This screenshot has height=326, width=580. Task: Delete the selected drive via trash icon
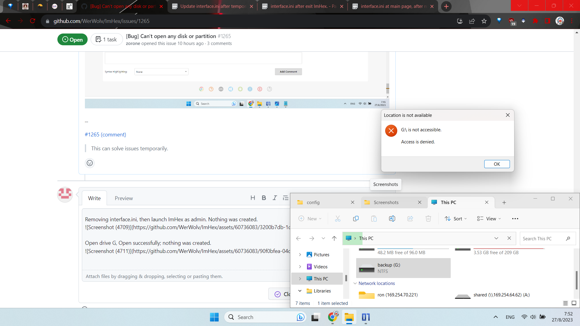coord(428,219)
